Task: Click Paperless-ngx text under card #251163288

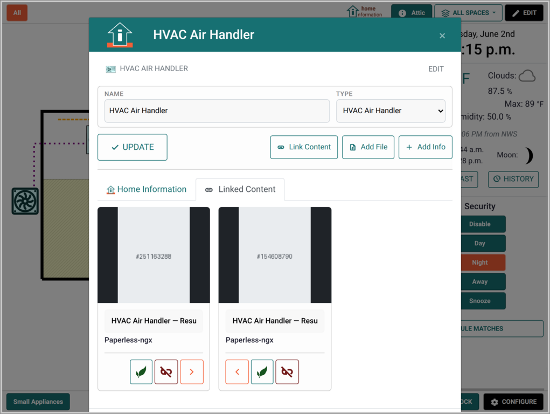Action: click(x=128, y=340)
